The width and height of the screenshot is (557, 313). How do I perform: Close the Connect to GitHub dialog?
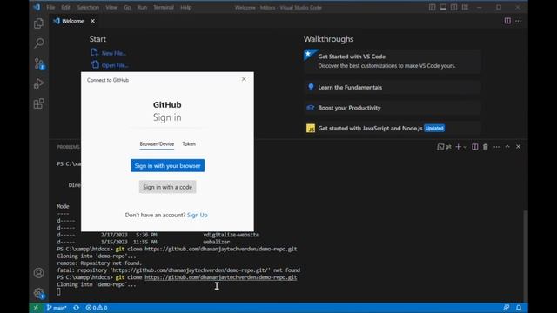click(244, 79)
